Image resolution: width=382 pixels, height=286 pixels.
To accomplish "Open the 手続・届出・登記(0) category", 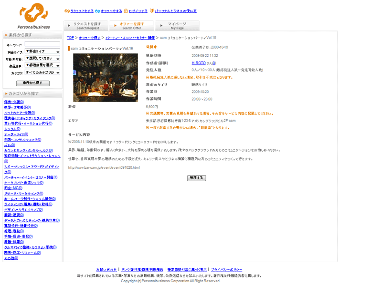I will click(18, 236).
